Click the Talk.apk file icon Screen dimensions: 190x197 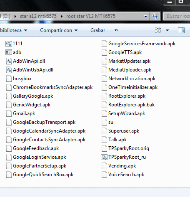[104, 140]
